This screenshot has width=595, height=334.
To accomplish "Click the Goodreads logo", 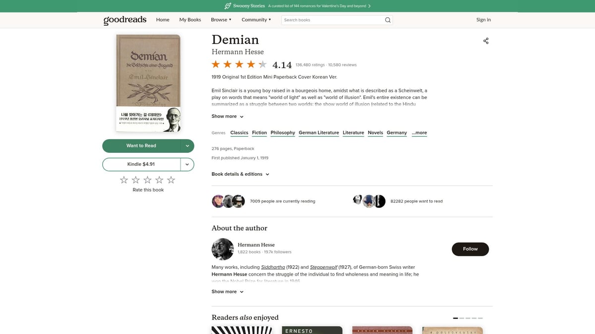I will (x=125, y=20).
